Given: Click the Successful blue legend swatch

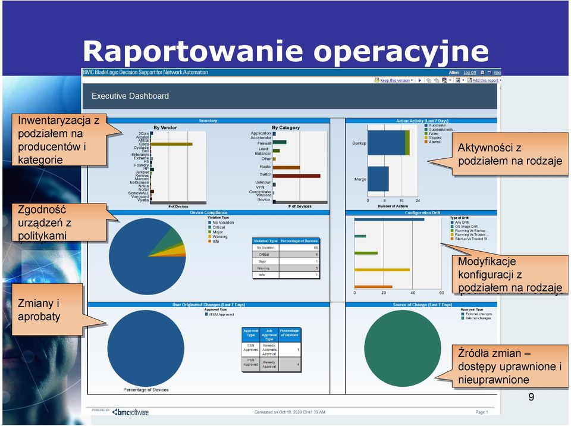Looking at the screenshot, I should (x=426, y=126).
